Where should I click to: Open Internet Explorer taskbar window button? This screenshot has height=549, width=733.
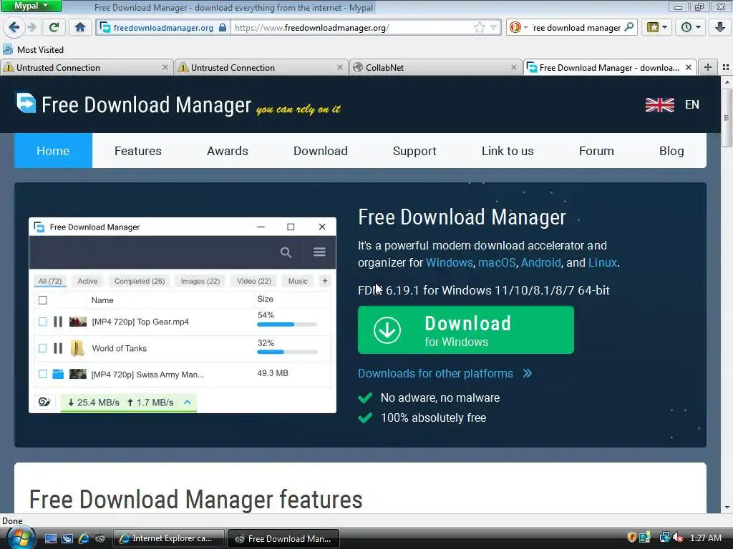pos(169,538)
